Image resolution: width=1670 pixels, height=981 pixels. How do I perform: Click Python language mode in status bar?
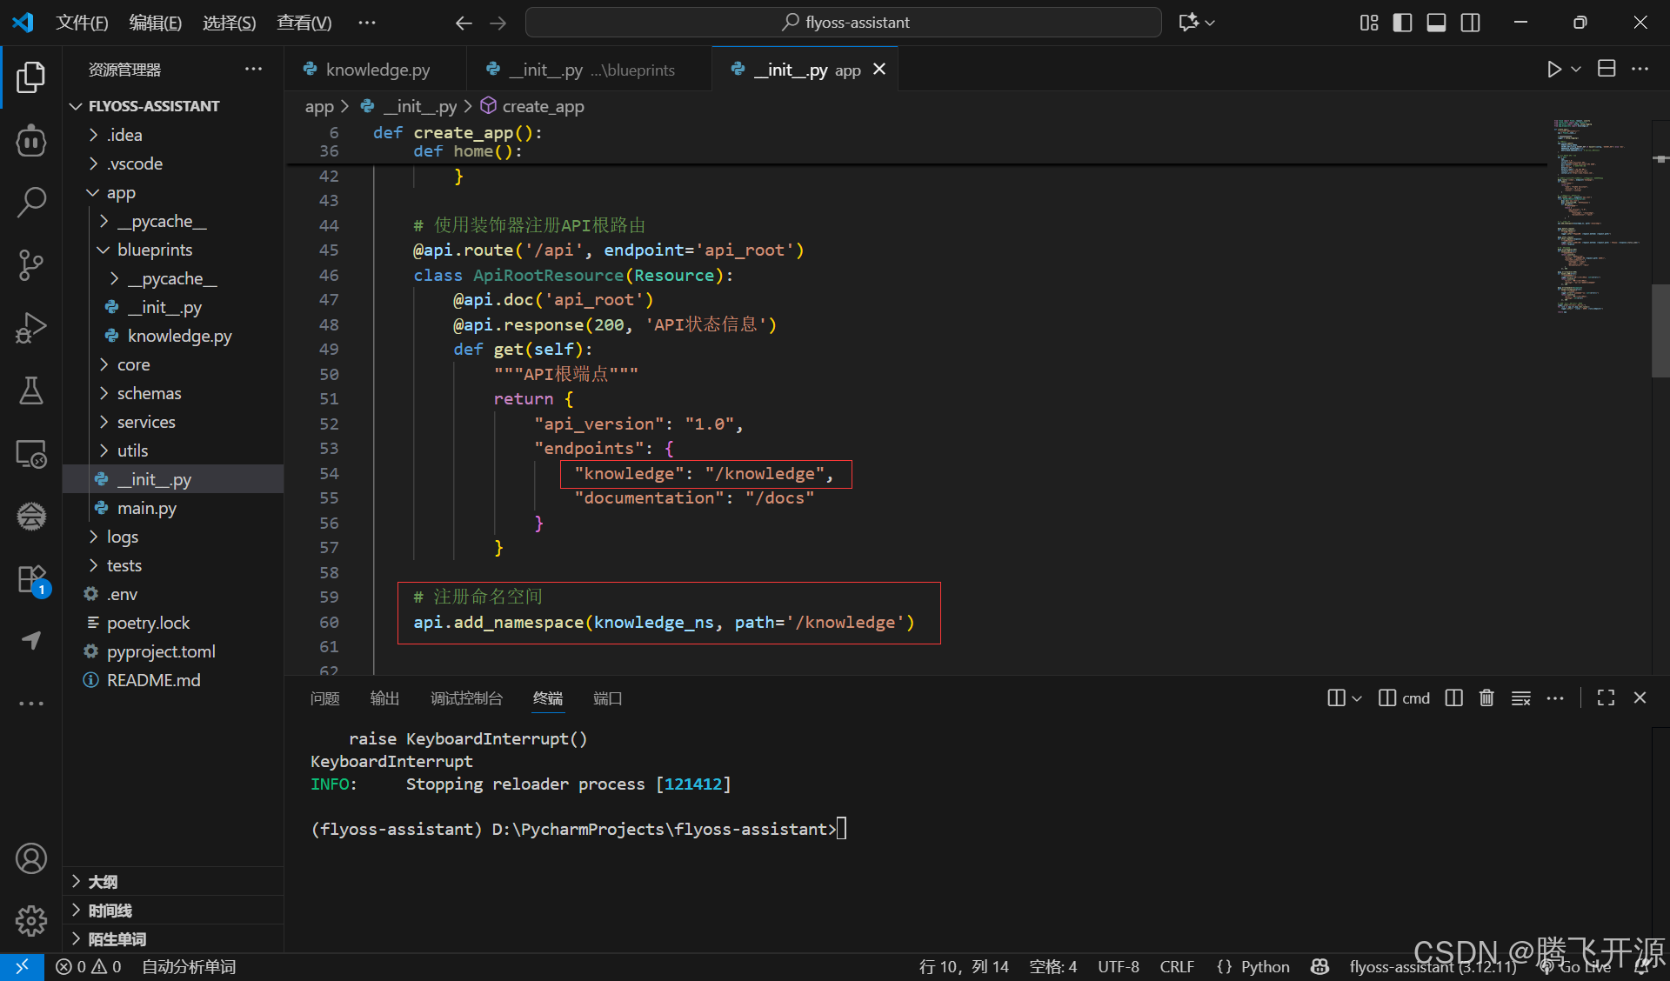(1265, 967)
